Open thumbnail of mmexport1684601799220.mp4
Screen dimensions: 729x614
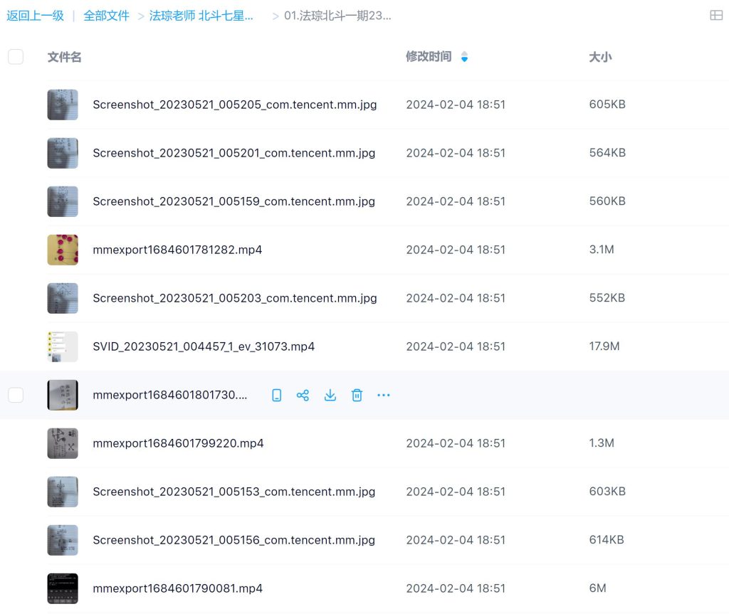[63, 443]
